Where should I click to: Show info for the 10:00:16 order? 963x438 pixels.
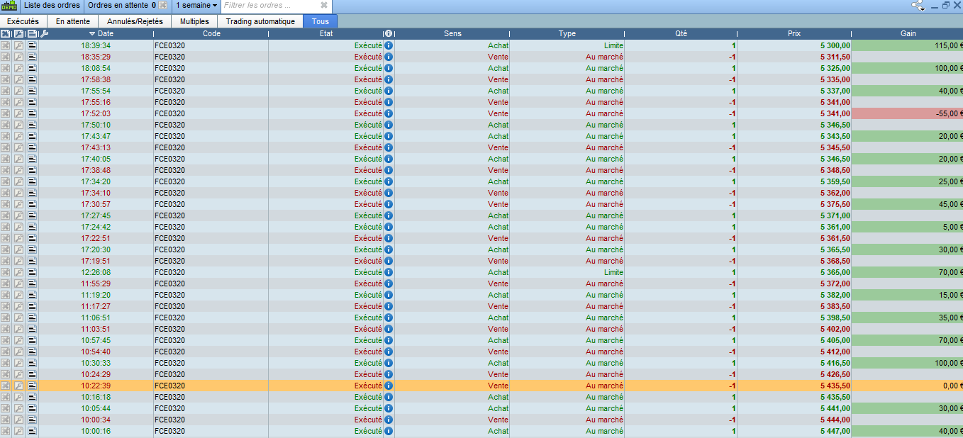pos(389,431)
